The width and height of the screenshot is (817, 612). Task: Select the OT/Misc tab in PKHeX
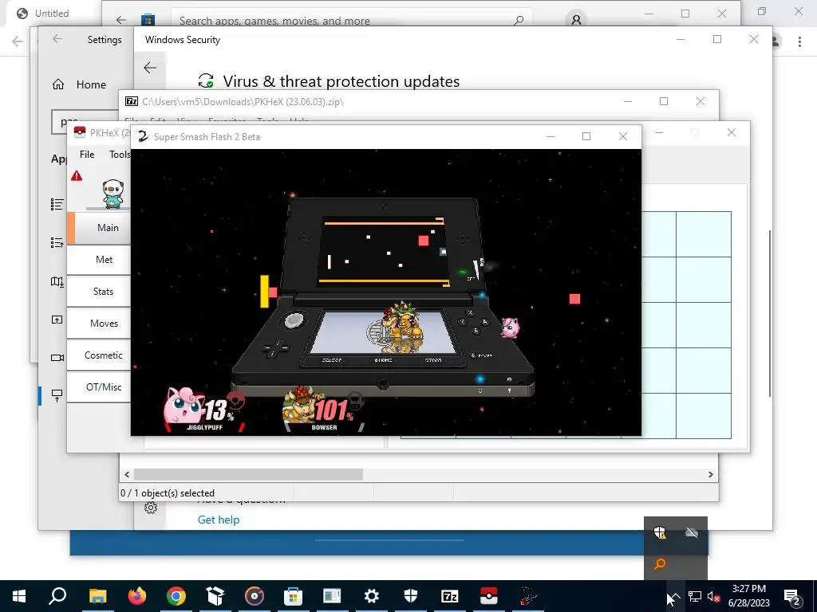click(99, 386)
